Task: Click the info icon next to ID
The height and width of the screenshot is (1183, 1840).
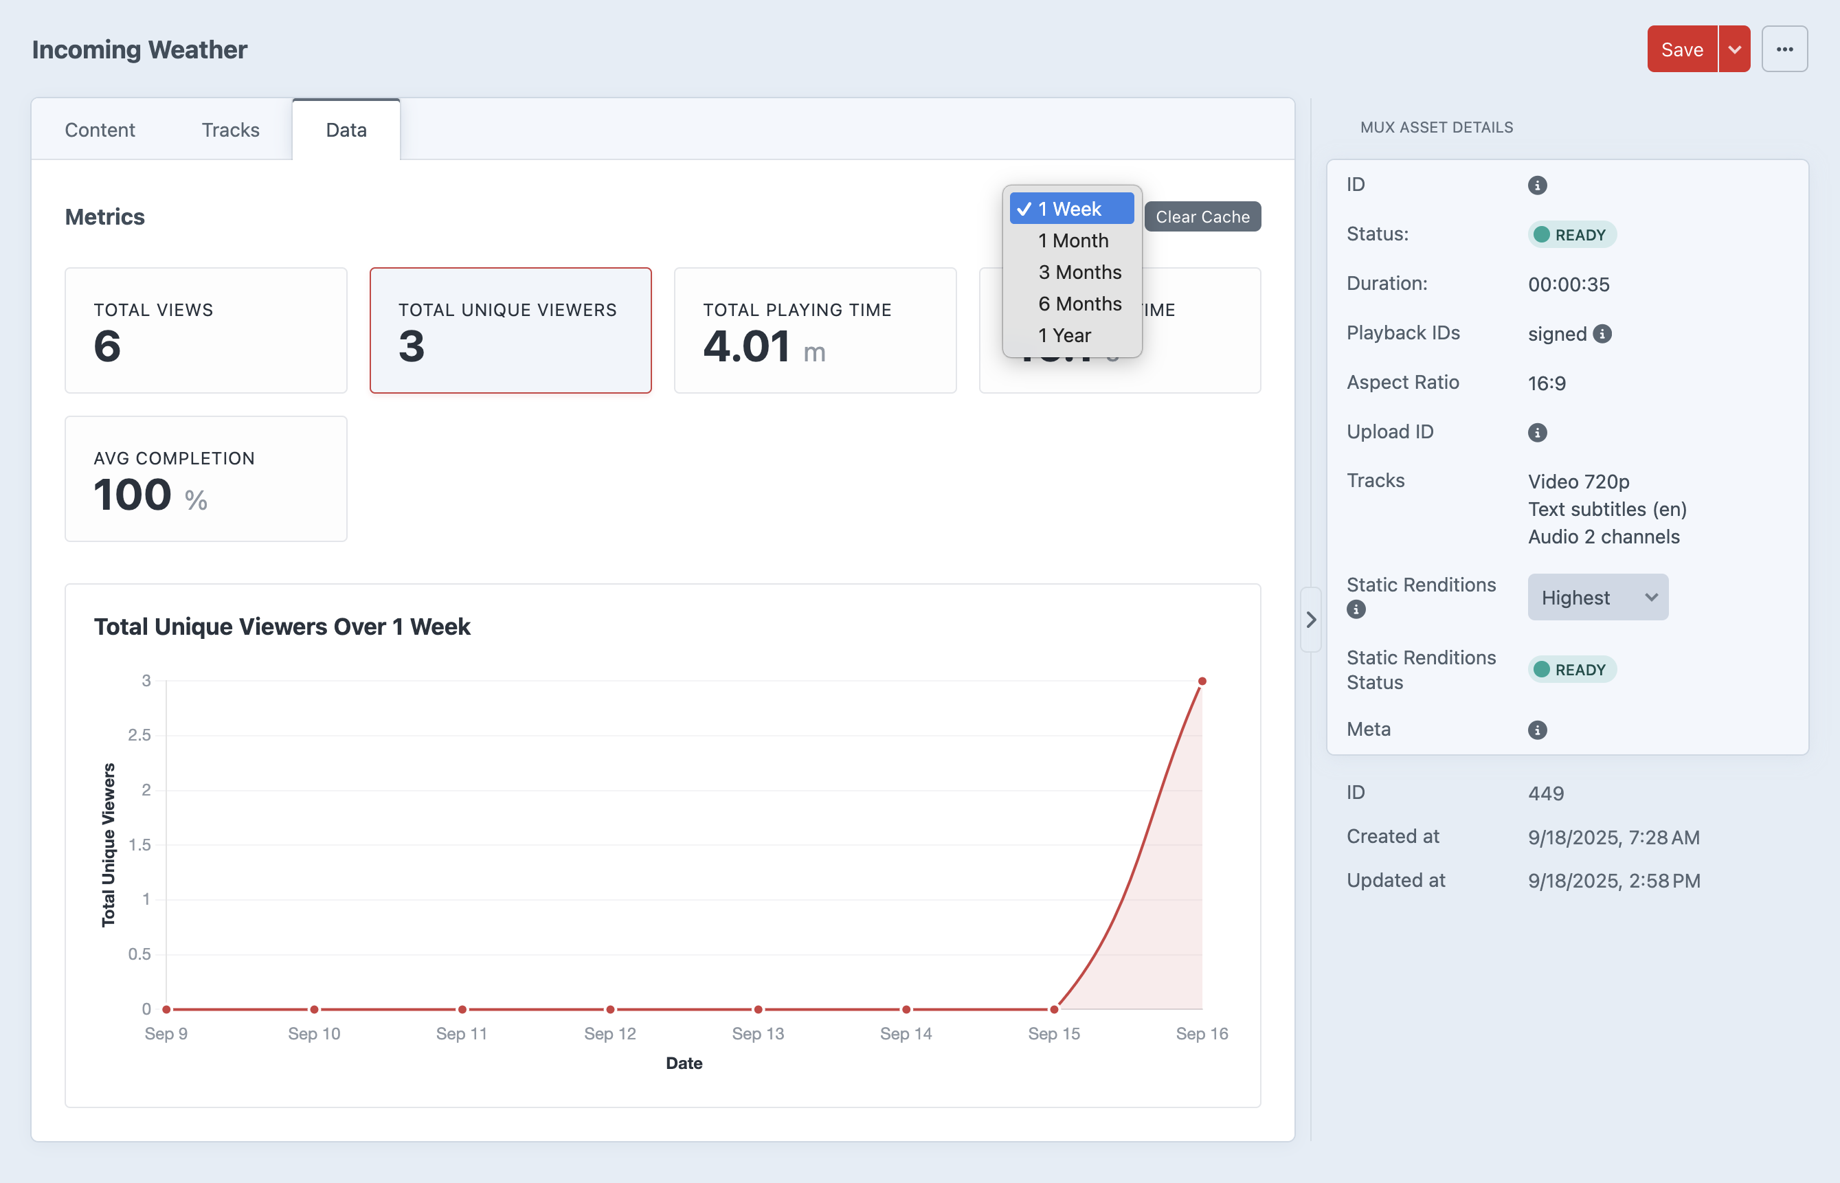Action: tap(1536, 185)
